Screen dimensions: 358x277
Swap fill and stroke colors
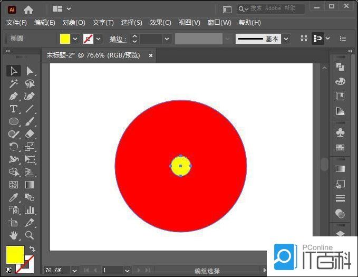(x=32, y=249)
